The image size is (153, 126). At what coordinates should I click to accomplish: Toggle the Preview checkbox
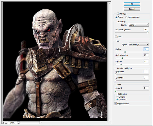pyautogui.click(x=118, y=14)
